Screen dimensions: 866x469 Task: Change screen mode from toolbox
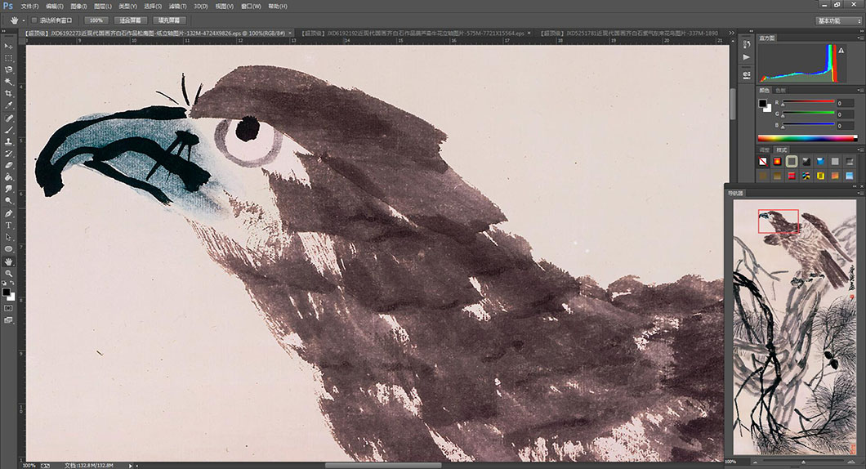pyautogui.click(x=8, y=319)
